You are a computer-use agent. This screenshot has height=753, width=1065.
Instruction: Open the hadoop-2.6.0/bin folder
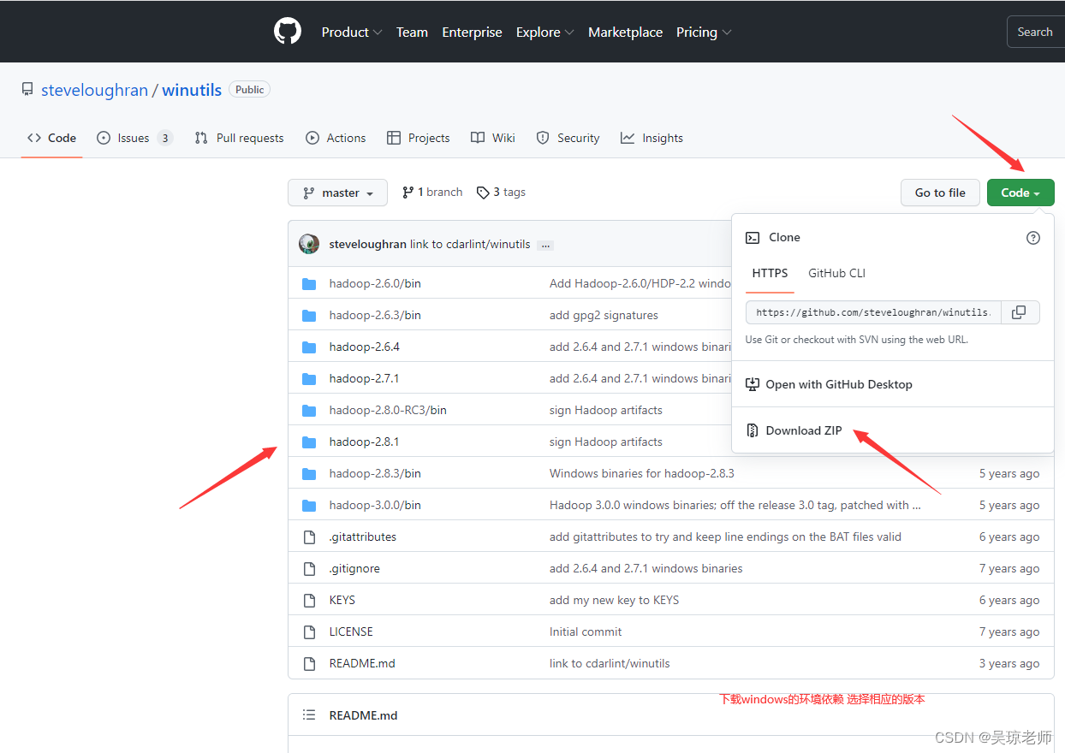[375, 283]
